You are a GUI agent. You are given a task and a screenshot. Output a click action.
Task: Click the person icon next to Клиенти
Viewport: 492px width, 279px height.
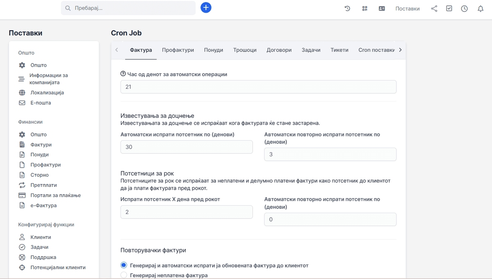tap(22, 237)
